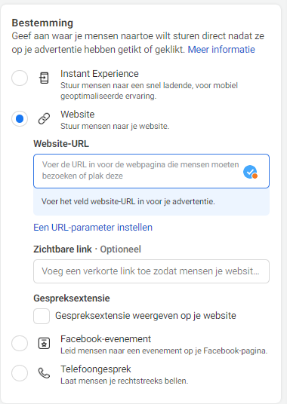Open the Meer informatie link
Viewport: 287px width, 404px height.
221,49
